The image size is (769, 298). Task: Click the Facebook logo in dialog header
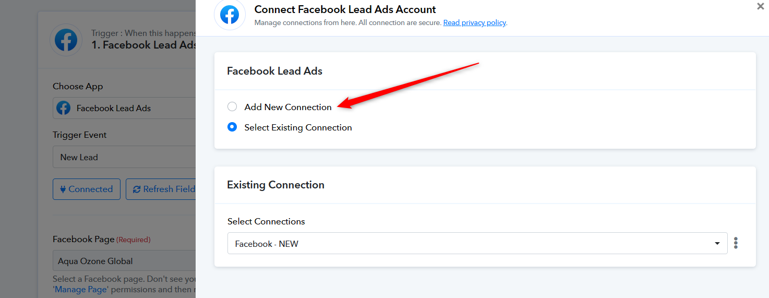(x=230, y=15)
